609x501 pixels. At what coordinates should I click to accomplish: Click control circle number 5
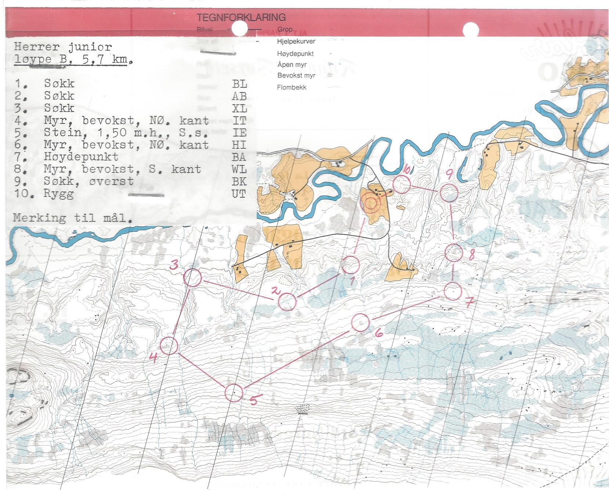234,393
